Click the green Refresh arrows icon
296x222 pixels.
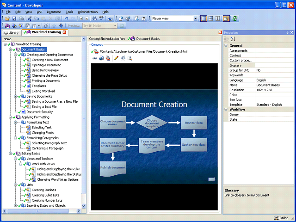click(235, 18)
